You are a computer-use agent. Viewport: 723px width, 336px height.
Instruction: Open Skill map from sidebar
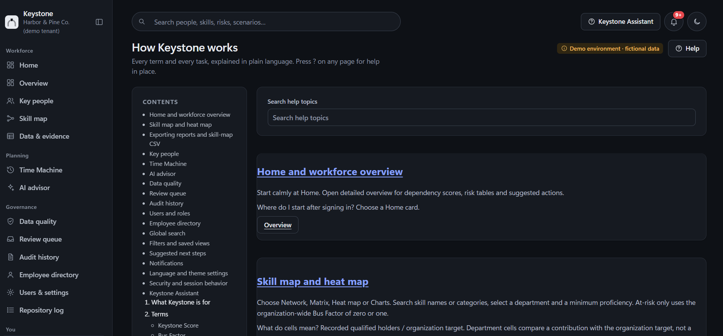click(33, 119)
